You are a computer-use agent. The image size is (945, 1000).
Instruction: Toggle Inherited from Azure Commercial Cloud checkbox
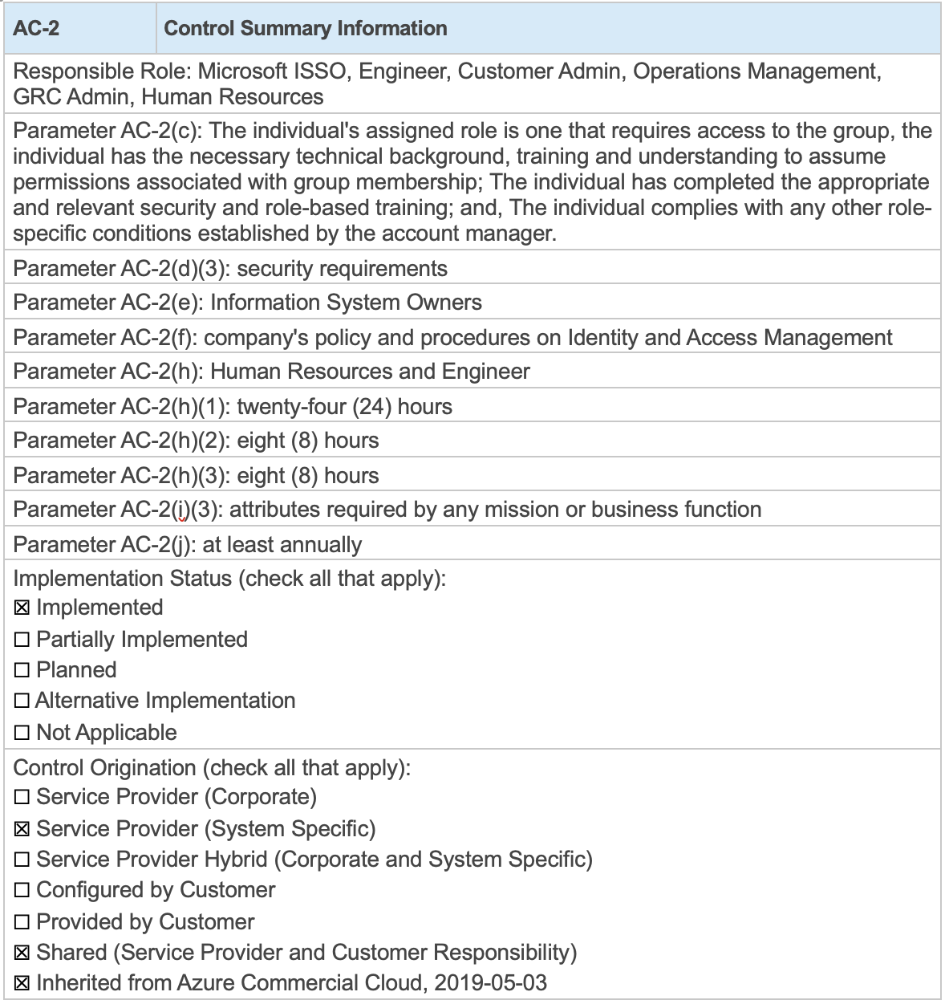(22, 983)
